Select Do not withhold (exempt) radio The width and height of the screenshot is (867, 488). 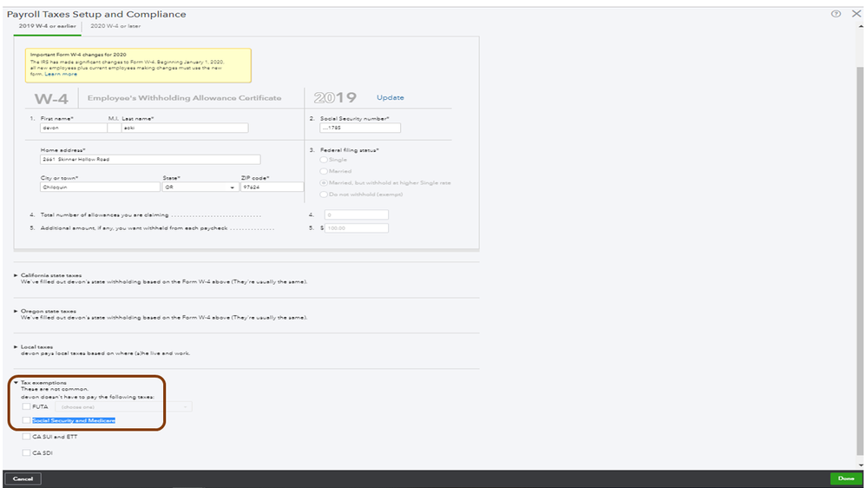[324, 195]
